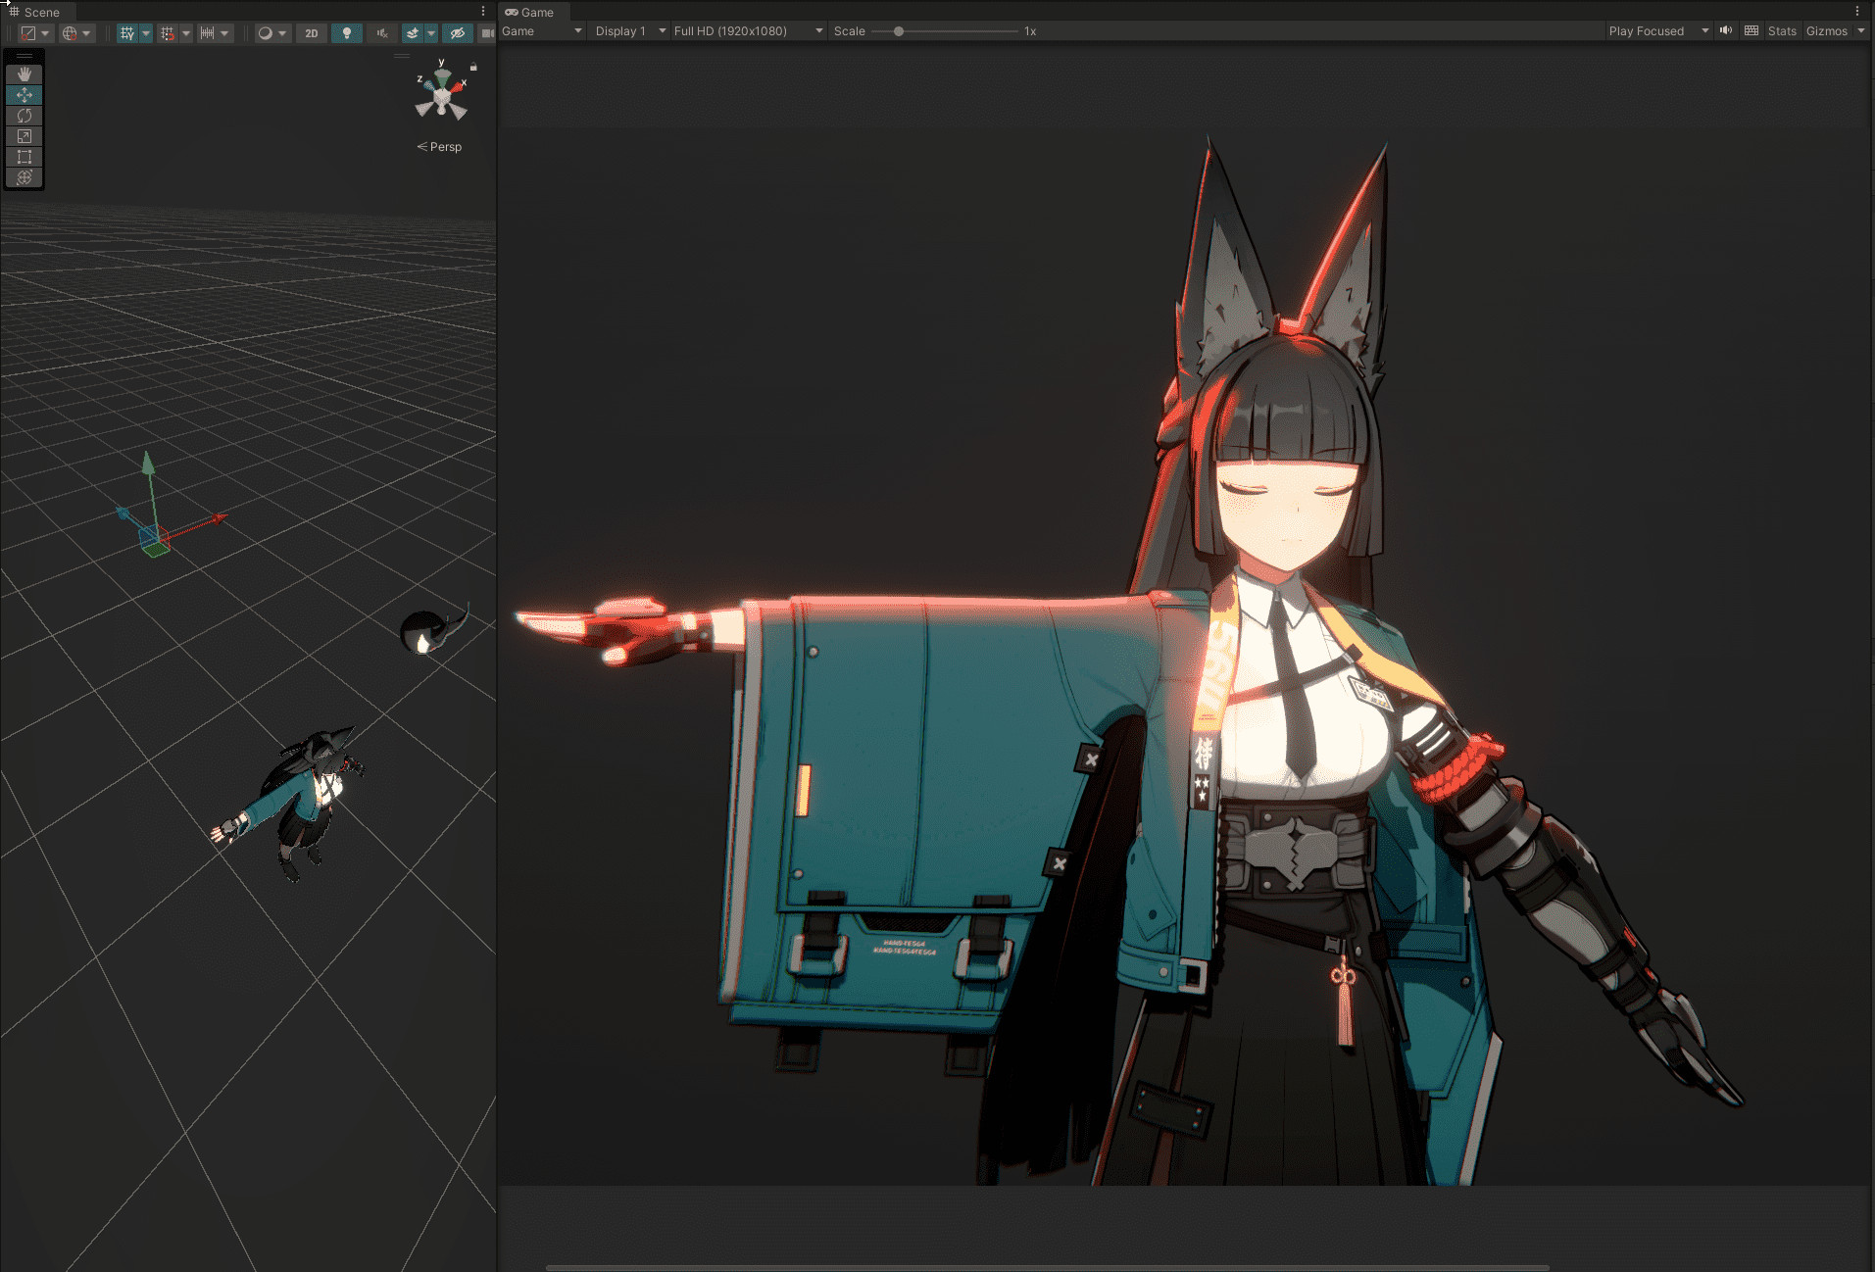
Task: Select the Scale tool
Action: click(x=25, y=136)
